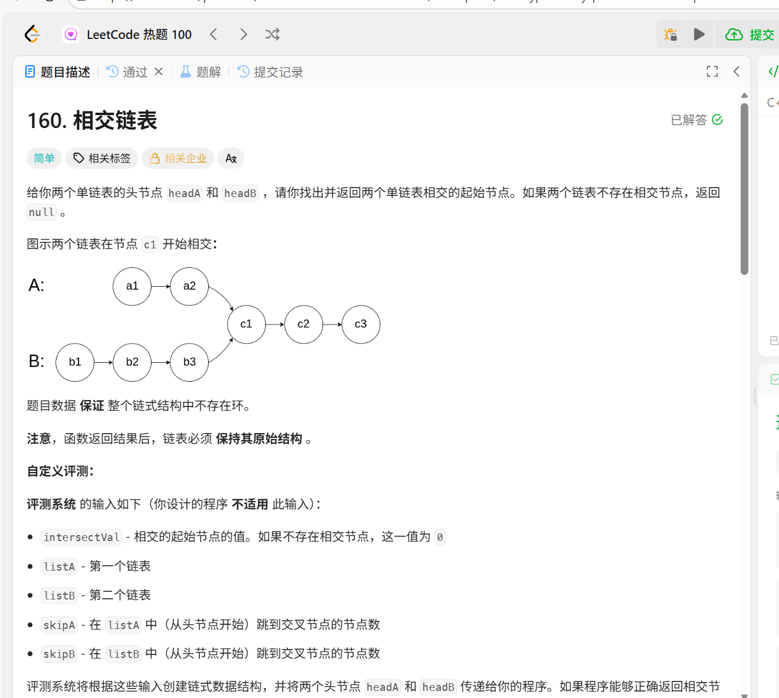The height and width of the screenshot is (698, 779).
Task: Click the b3 node in diagram
Action: pos(189,362)
